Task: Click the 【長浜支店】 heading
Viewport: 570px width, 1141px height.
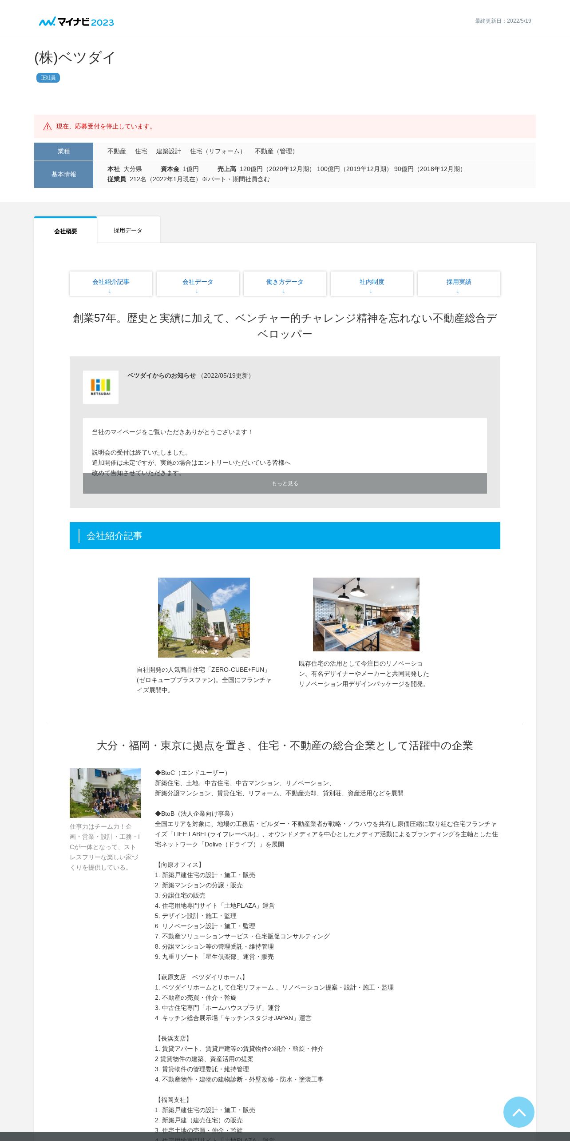Action: (173, 1038)
